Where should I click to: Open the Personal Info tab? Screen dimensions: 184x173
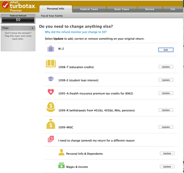56,9
